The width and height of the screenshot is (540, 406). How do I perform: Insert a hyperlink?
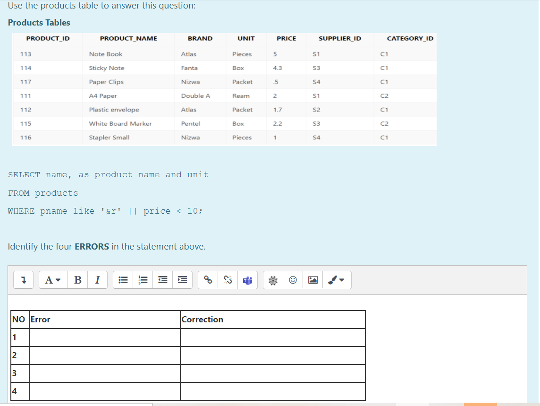tap(208, 280)
